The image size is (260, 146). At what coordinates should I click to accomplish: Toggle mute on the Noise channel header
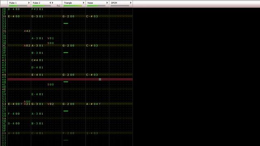pos(90,3)
